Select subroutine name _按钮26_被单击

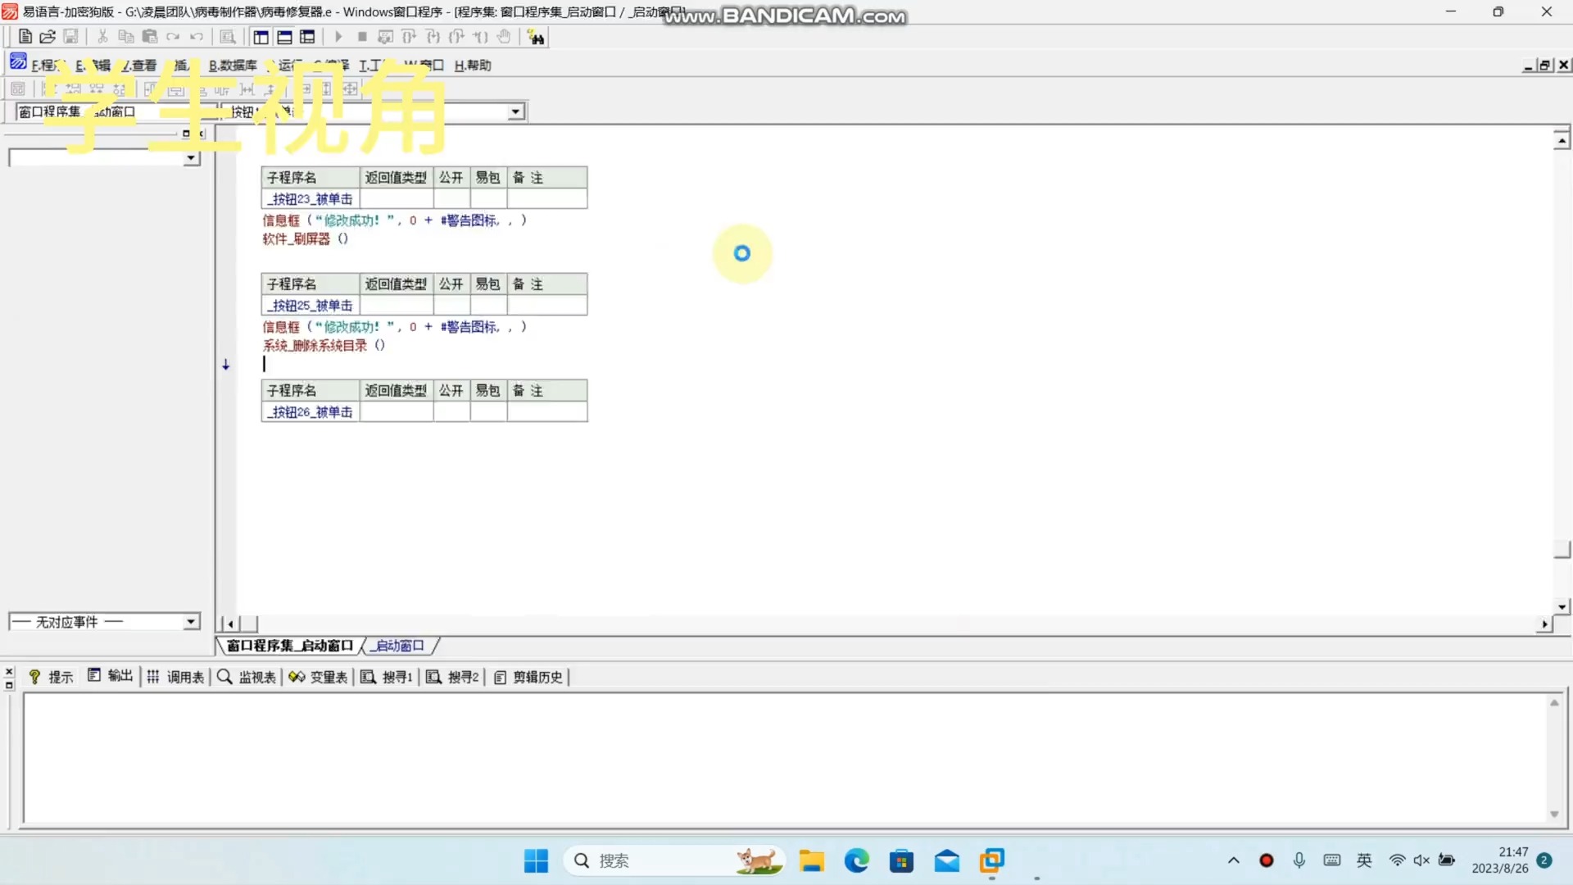311,412
